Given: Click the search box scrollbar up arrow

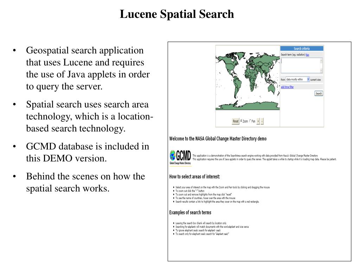Looking at the screenshot, I should pyautogui.click(x=321, y=60).
